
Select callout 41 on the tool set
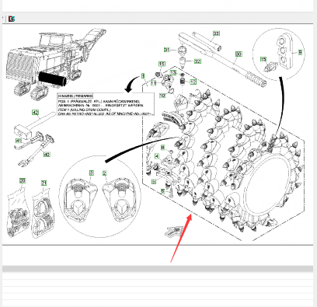19,141
